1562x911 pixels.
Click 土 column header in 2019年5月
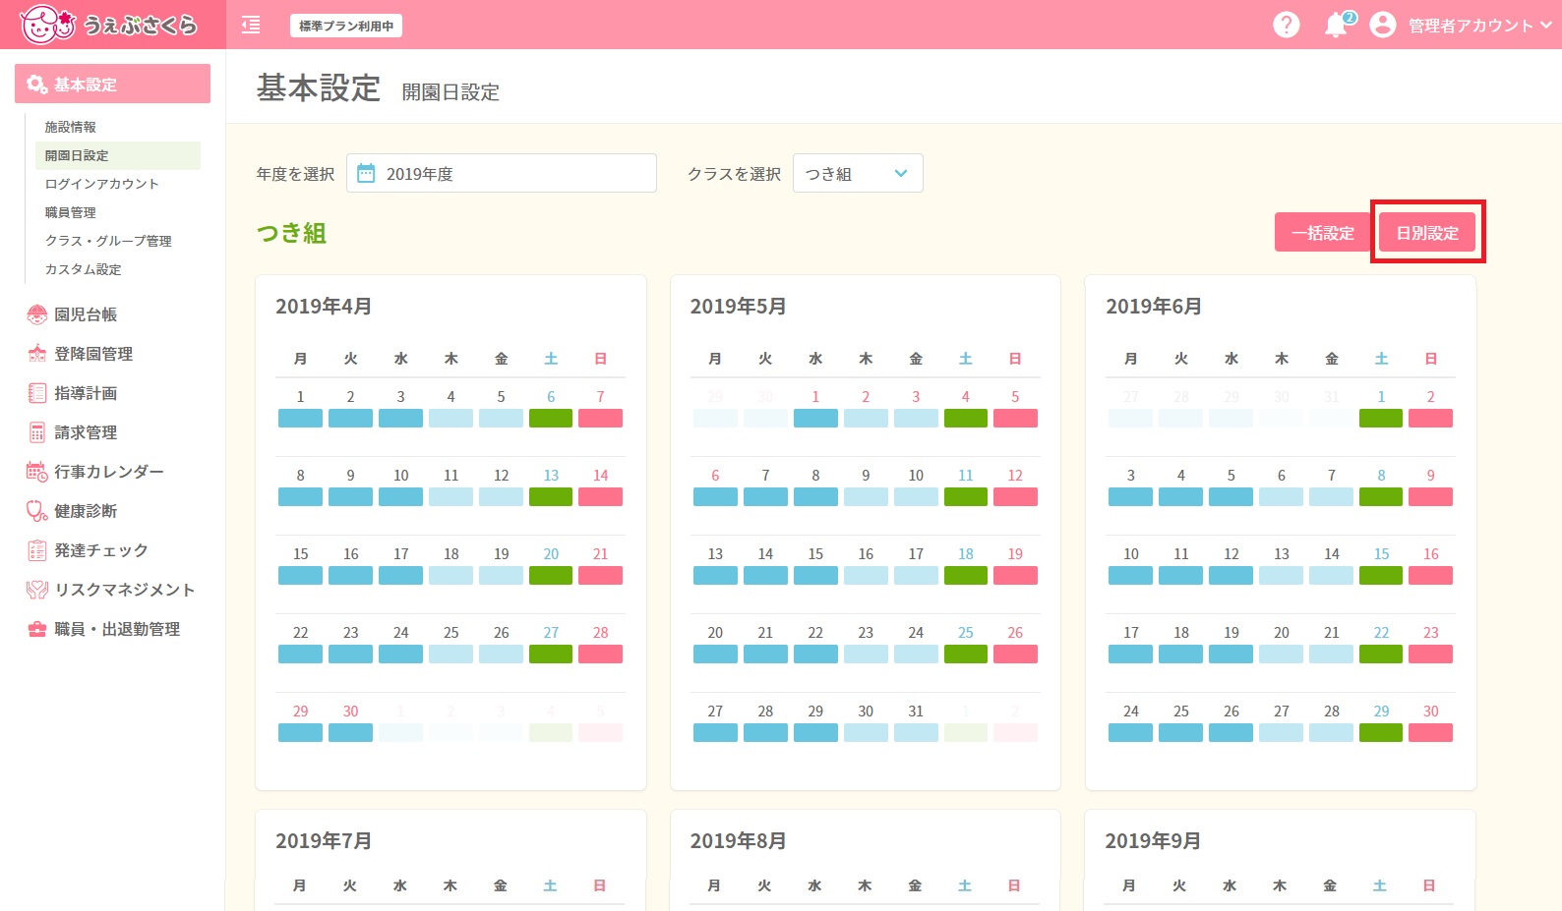click(x=966, y=359)
